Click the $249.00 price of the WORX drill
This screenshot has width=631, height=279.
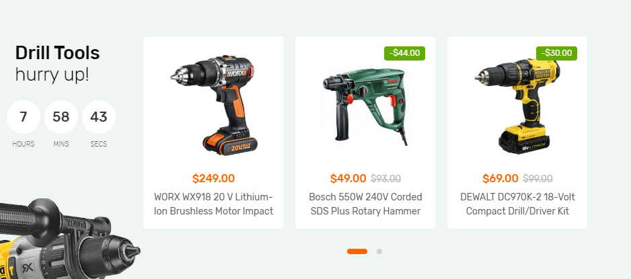[x=213, y=178]
